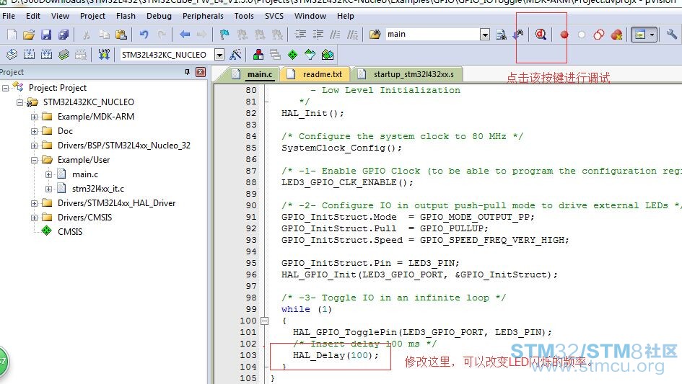
Task: Open the File menu
Action: pyautogui.click(x=9, y=16)
